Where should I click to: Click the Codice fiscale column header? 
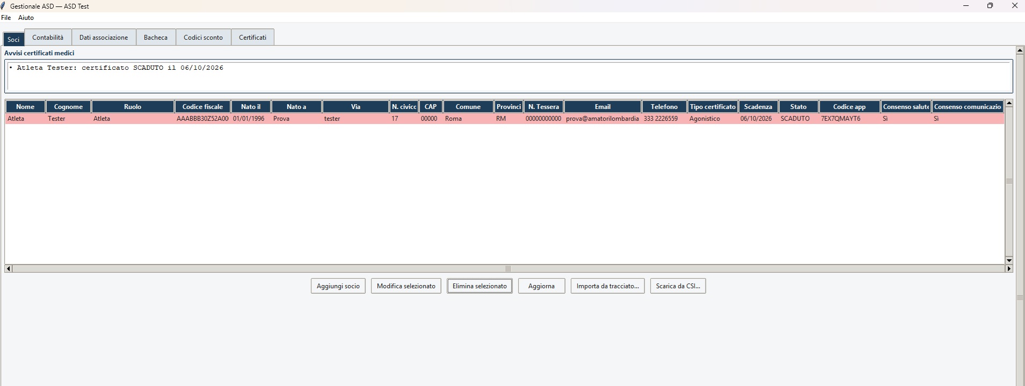click(202, 107)
